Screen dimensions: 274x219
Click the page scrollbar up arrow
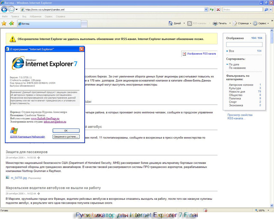[x=272, y=30]
